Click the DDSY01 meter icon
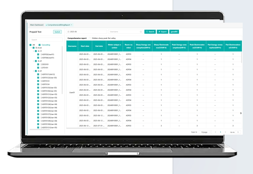Image resolution: width=253 pixels, height=174 pixels. (41, 64)
